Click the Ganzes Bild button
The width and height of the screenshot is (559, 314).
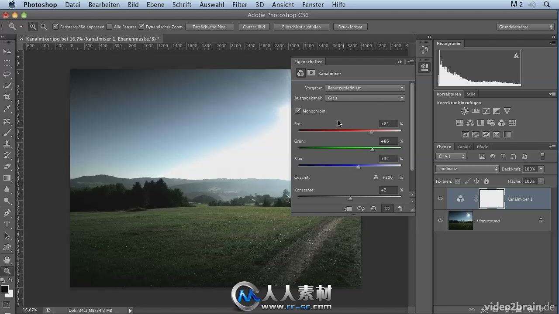click(x=254, y=27)
